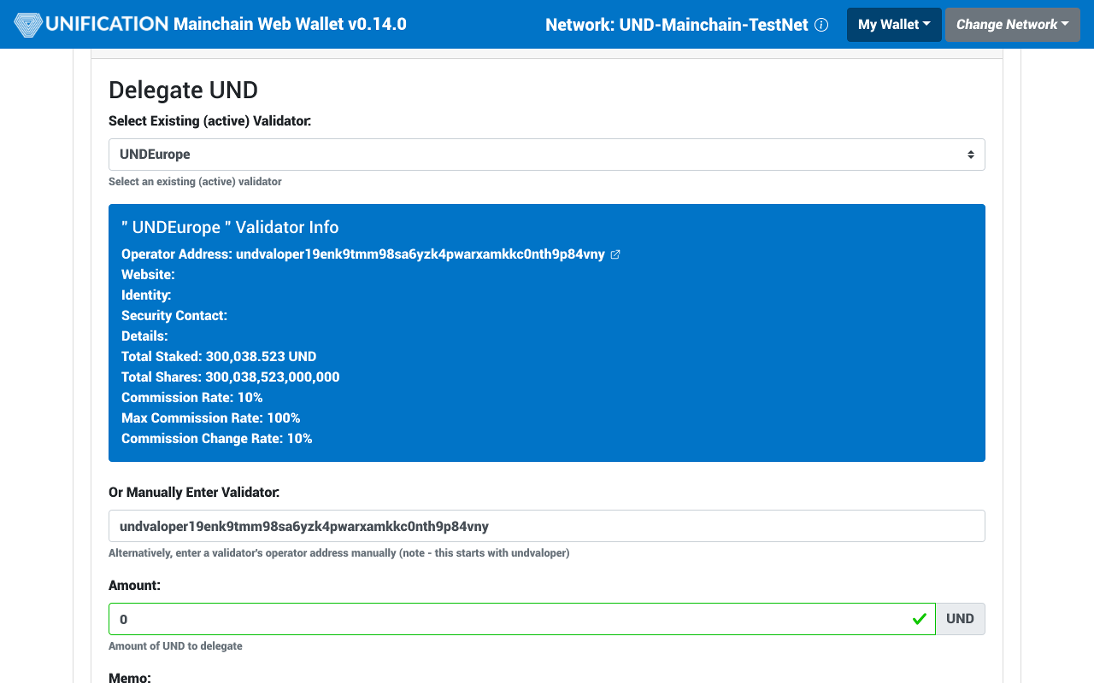The image size is (1094, 683).
Task: Click the stepper arrows on the validator selector
Action: pyautogui.click(x=971, y=154)
